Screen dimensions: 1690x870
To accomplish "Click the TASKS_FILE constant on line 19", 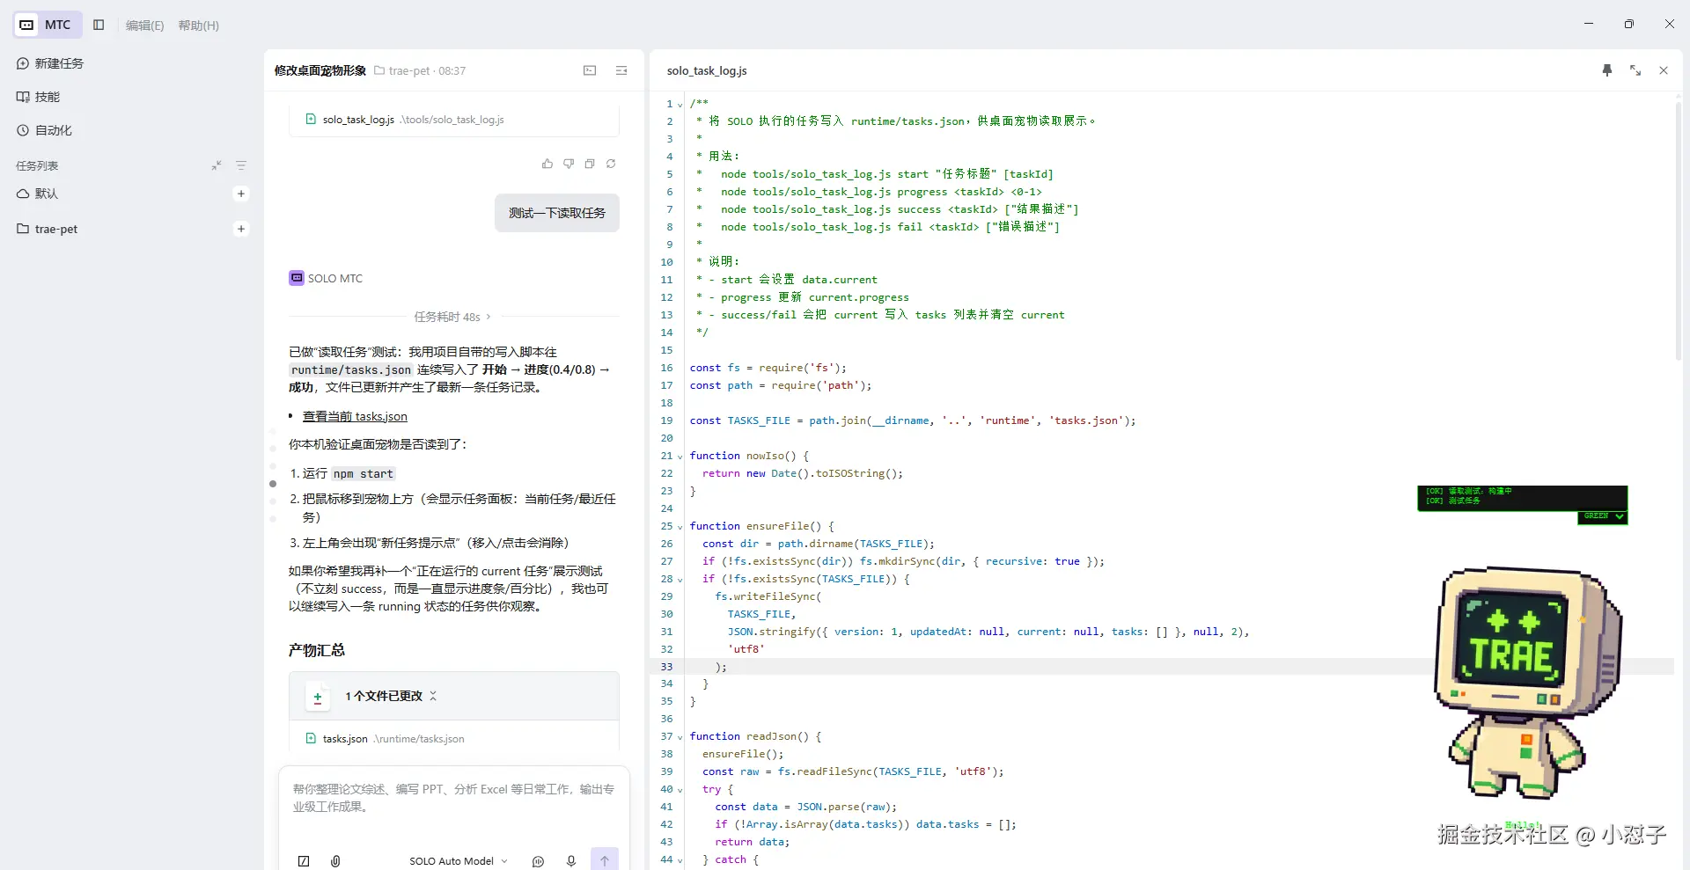I will (x=759, y=420).
